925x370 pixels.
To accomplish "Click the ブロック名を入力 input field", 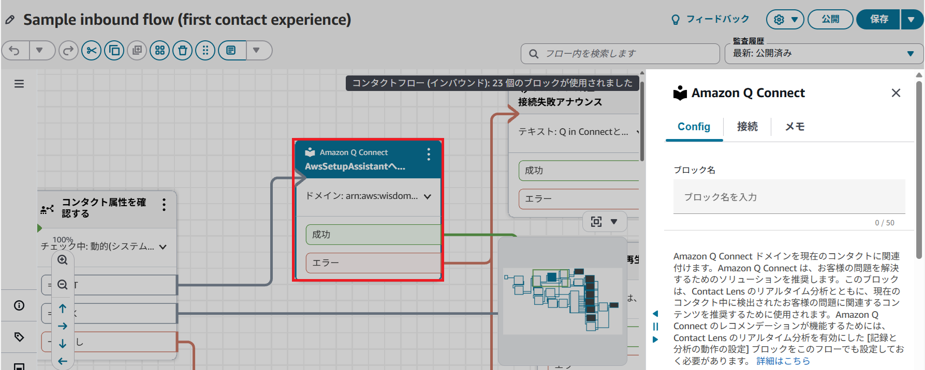I will point(789,197).
